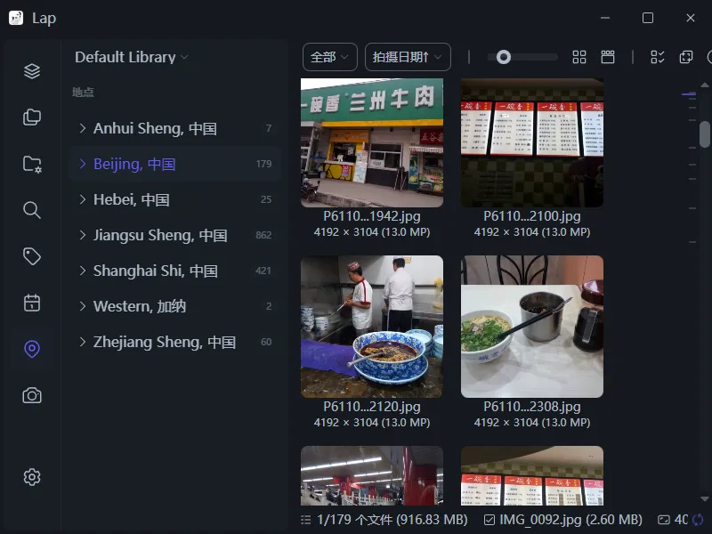712x534 pixels.
Task: Expand the Beijing chevron
Action: pos(82,164)
